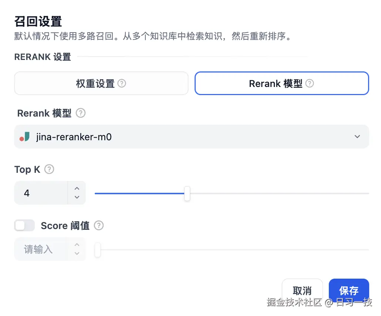
Task: Open the help tooltip beside Score 阈值
Action: click(99, 225)
